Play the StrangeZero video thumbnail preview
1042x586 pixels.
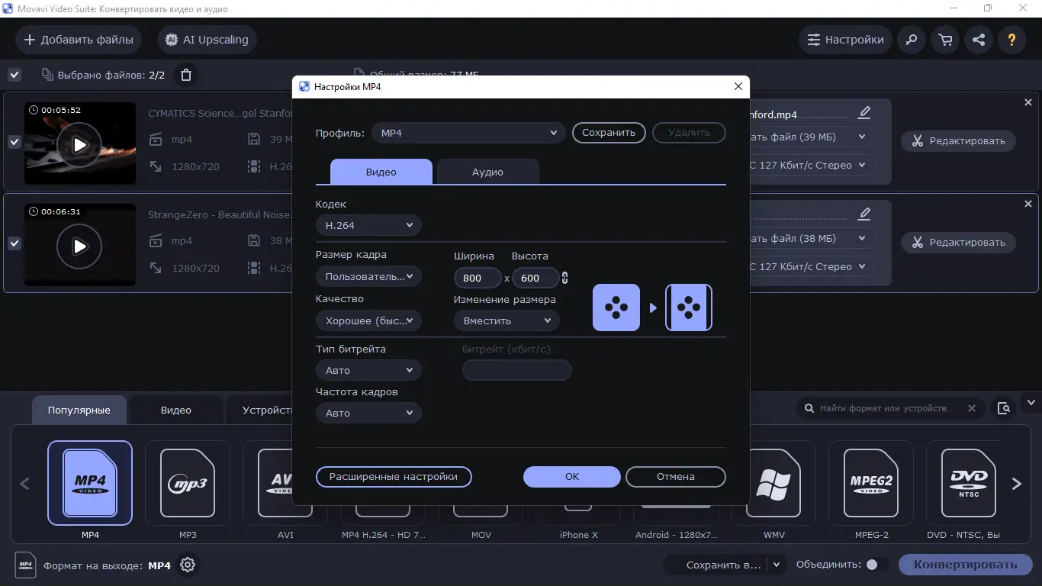(79, 246)
